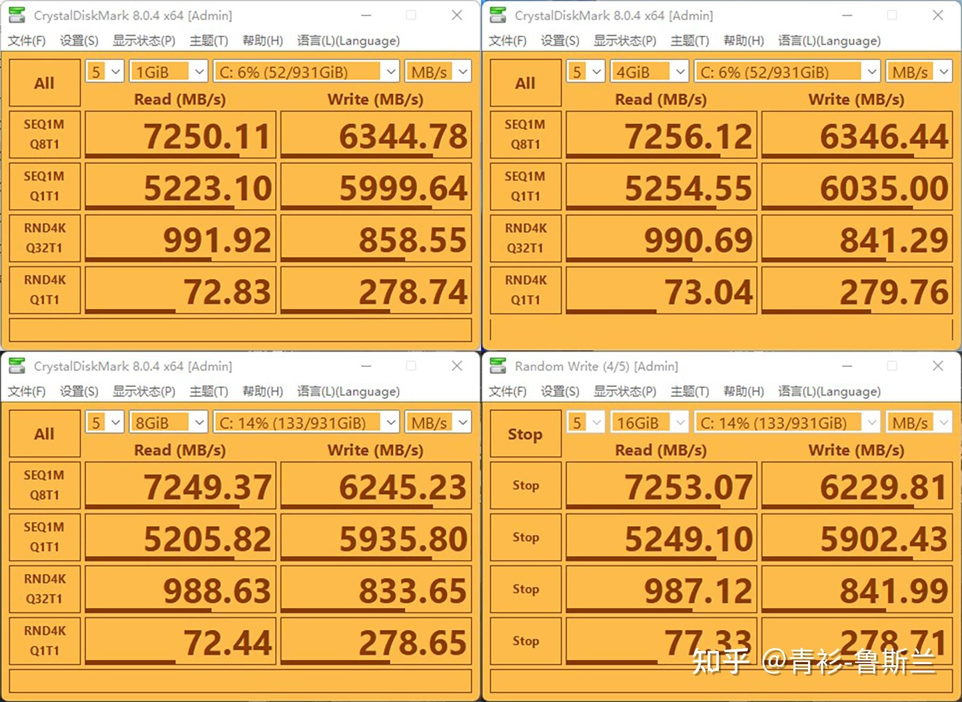Run SEQ1M Q1T1 test in 1GiB window
This screenshot has height=702, width=962.
point(44,186)
